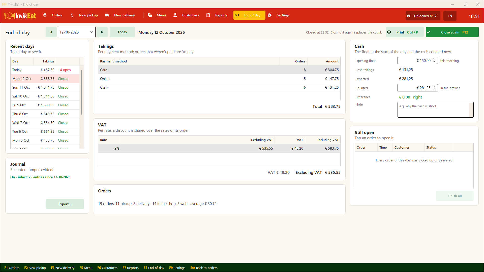Adjust Opening float spinner arrows
The width and height of the screenshot is (484, 272).
tap(434, 60)
